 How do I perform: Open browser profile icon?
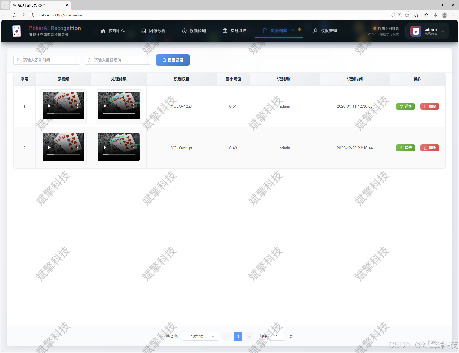tap(445, 15)
